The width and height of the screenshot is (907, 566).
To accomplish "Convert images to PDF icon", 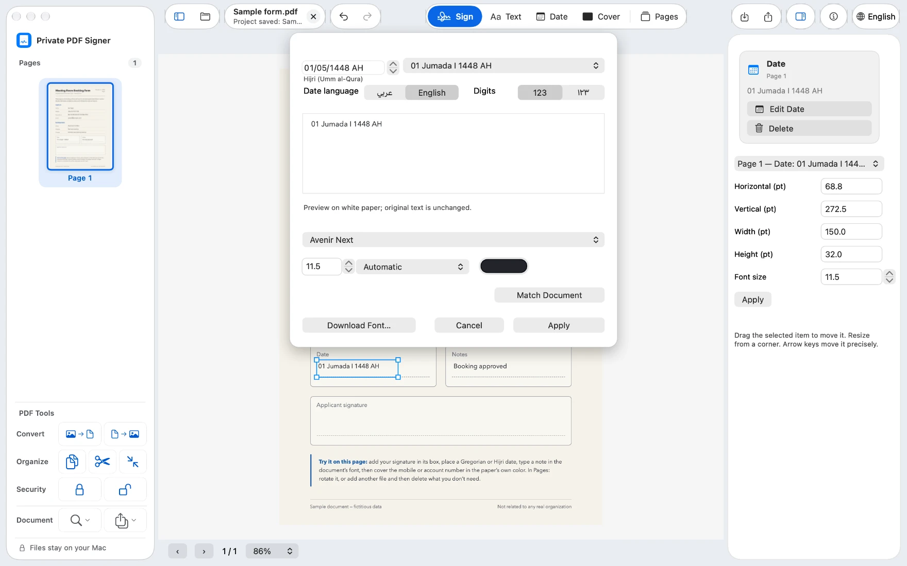I will pos(80,434).
